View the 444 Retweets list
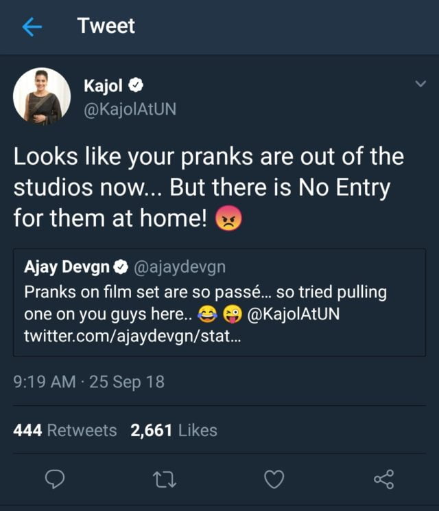 [x=65, y=431]
